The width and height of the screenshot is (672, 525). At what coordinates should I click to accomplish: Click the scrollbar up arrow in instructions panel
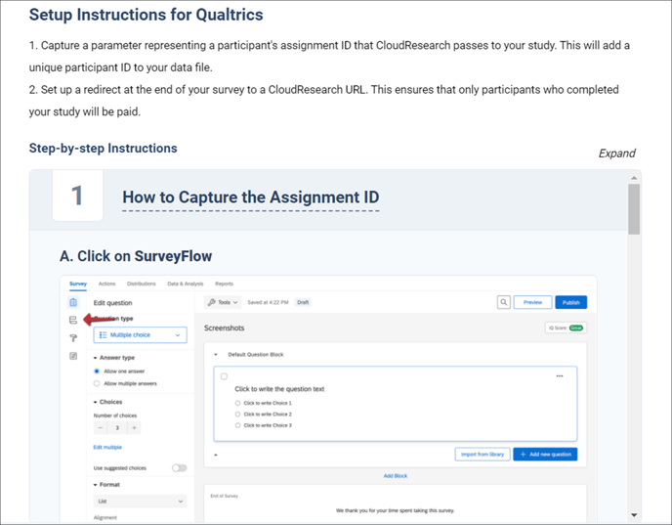pyautogui.click(x=634, y=178)
